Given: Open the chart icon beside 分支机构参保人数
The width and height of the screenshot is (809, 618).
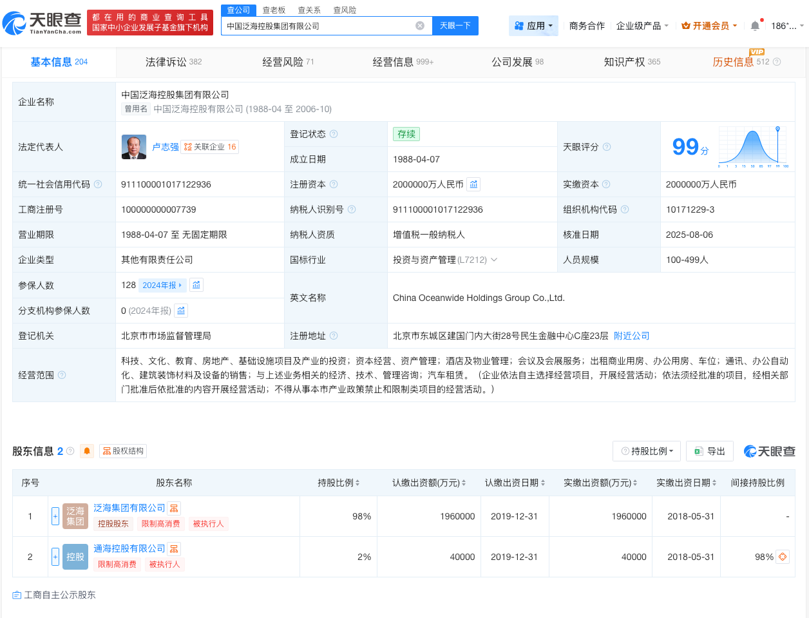Looking at the screenshot, I should click(x=181, y=311).
